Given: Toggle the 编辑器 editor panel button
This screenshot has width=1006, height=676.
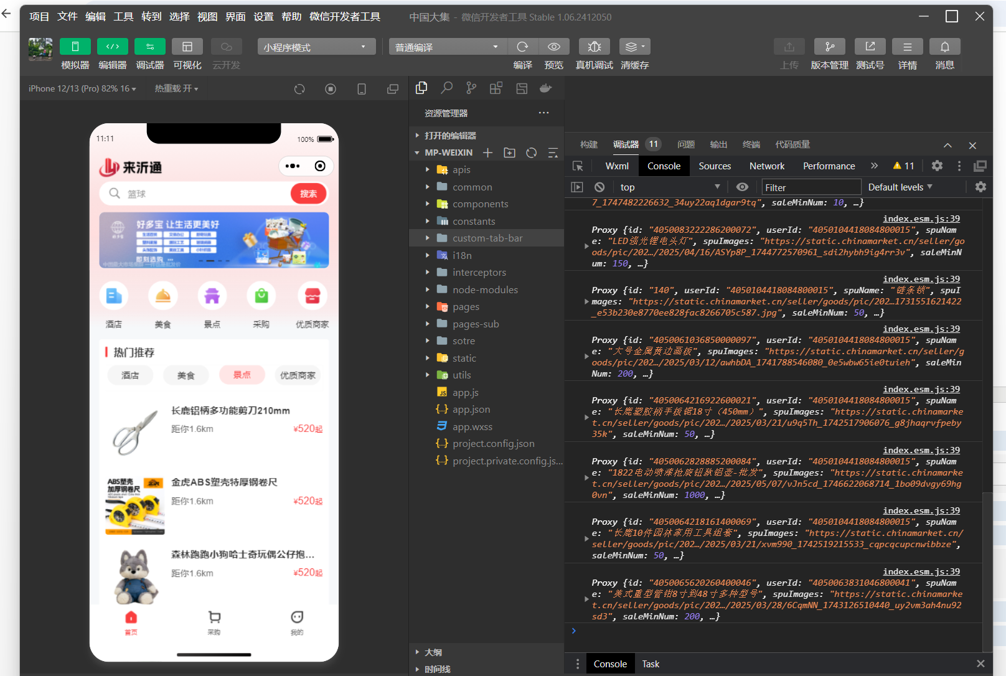Looking at the screenshot, I should [113, 47].
